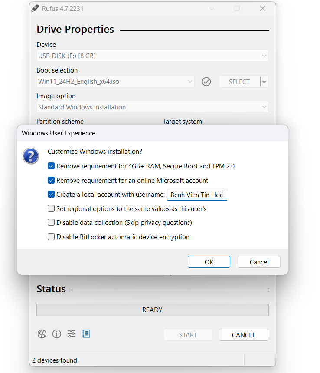
Task: Confirm the dialog with OK
Action: point(209,262)
